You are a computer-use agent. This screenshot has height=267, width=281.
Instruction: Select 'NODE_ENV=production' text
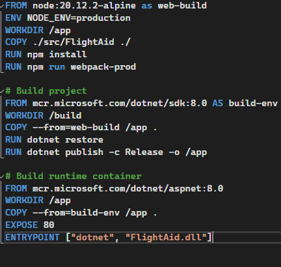coord(79,18)
